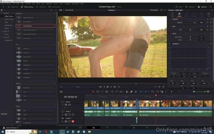Collapse the Toolbox tree node
214x134 pixels.
click(x=2, y=13)
